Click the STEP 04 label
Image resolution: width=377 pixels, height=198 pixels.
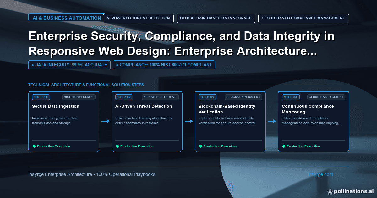(291, 97)
